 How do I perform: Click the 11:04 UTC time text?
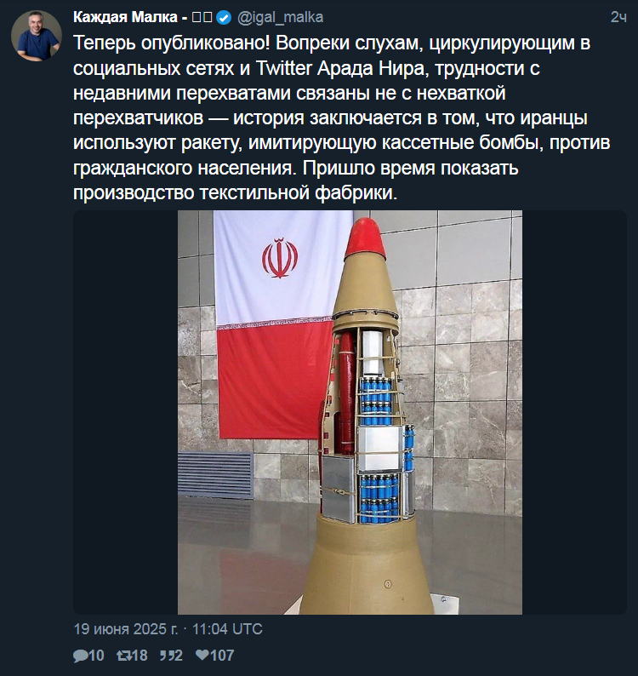[x=227, y=629]
